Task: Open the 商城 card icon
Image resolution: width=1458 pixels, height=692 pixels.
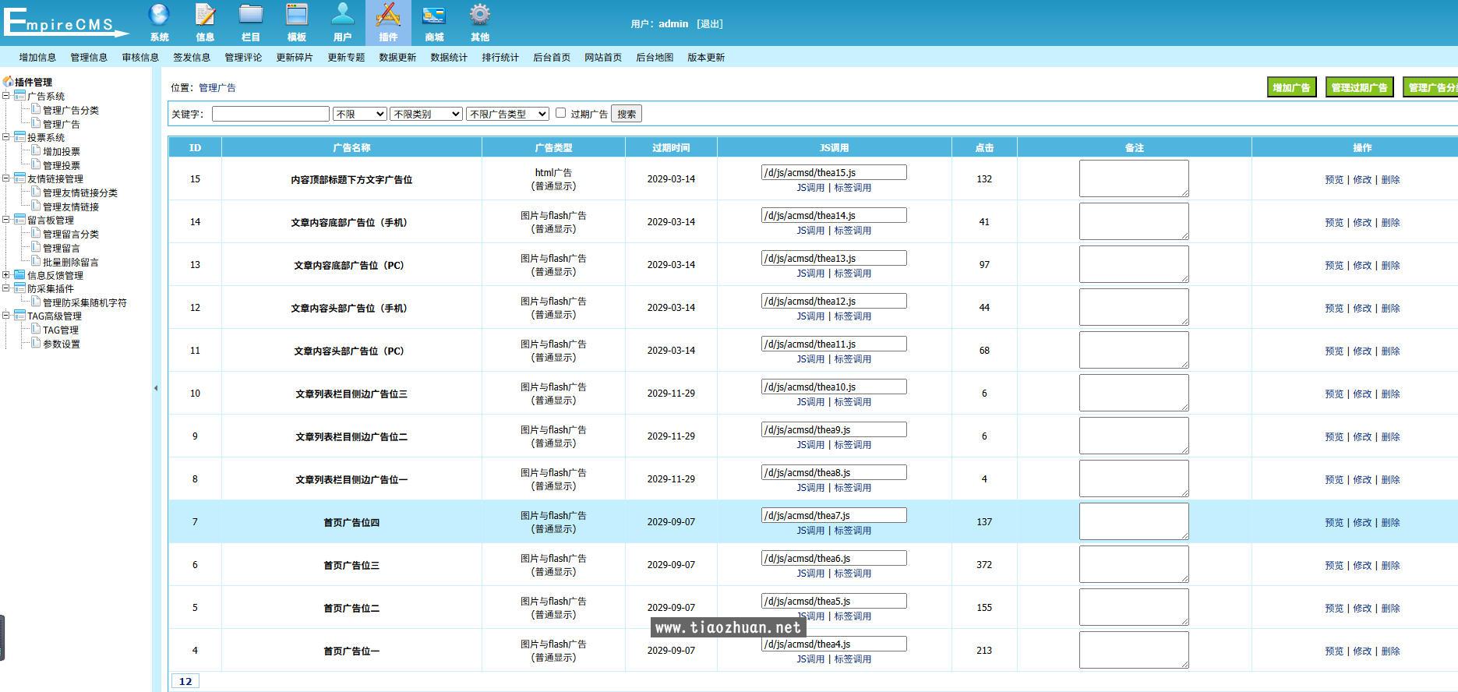Action: coord(434,16)
